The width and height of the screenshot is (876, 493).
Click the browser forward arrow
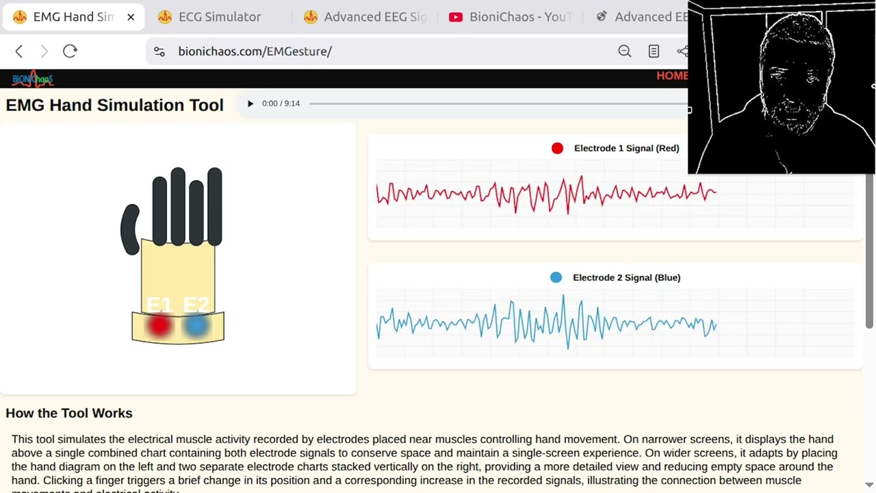(x=44, y=51)
